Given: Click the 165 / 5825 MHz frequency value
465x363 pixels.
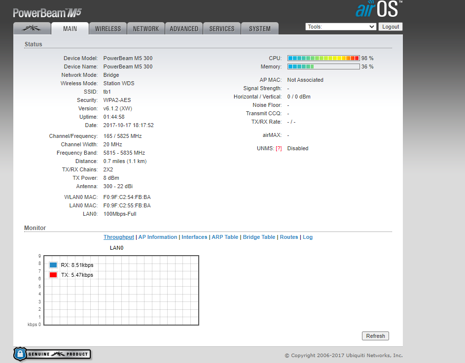Looking at the screenshot, I should [122, 136].
